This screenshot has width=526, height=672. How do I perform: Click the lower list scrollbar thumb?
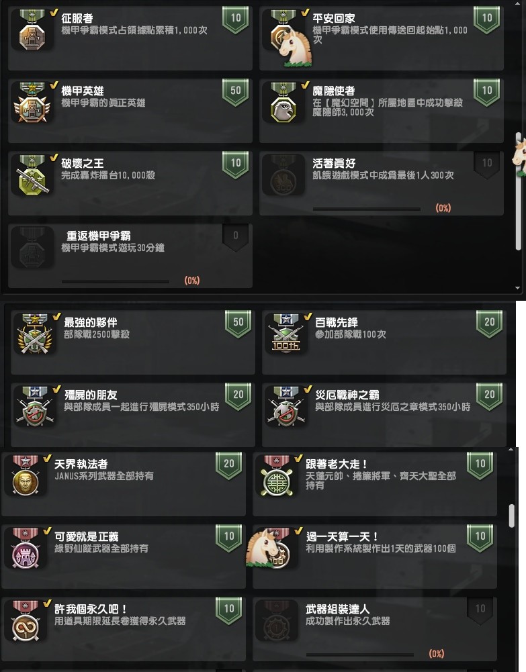(511, 516)
